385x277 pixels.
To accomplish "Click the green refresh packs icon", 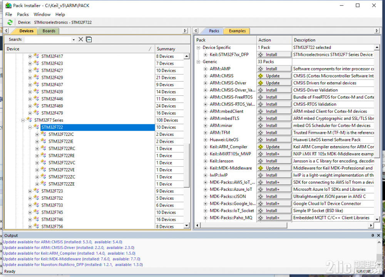I will (10, 22).
